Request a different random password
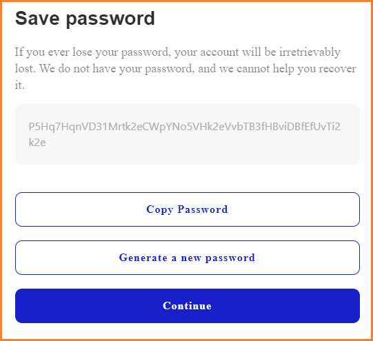 coord(188,258)
